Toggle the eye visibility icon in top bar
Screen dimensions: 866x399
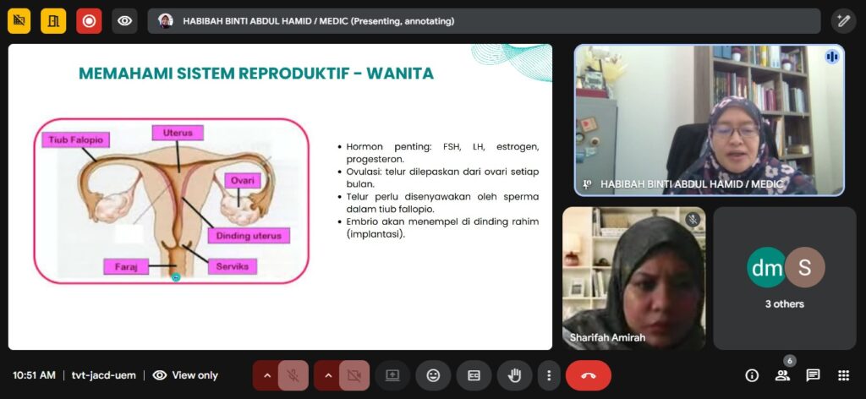[x=125, y=21]
